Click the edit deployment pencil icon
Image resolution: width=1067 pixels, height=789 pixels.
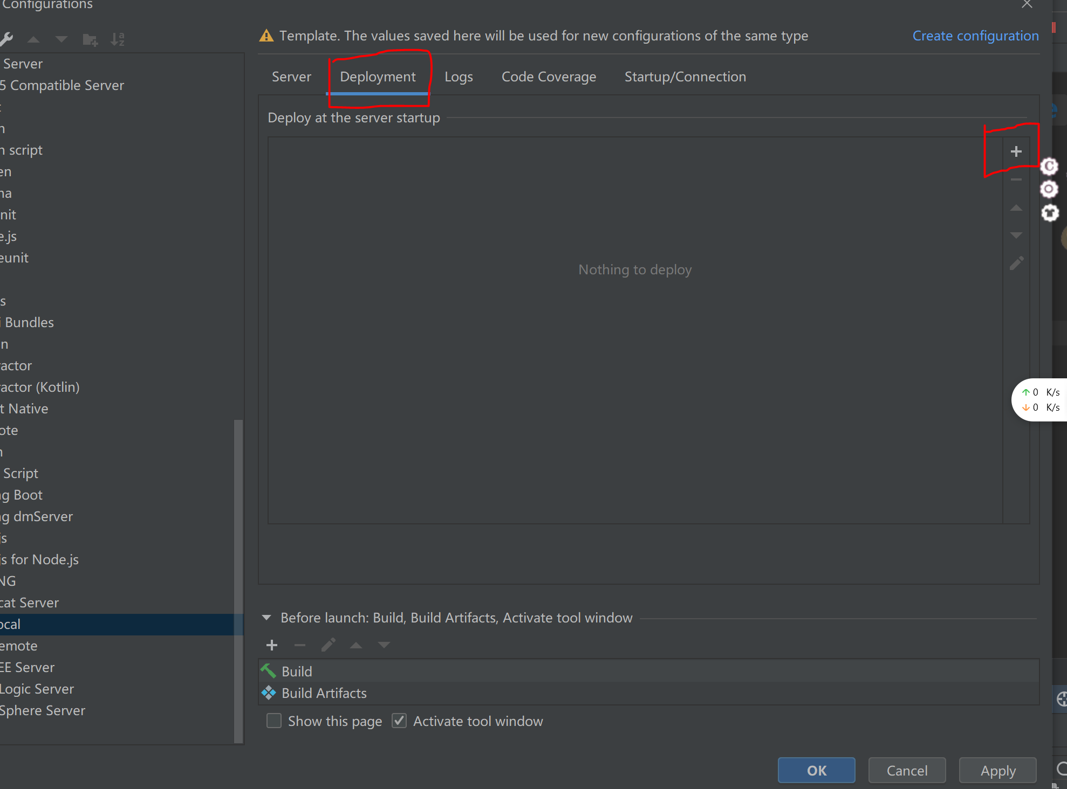pos(1016,264)
